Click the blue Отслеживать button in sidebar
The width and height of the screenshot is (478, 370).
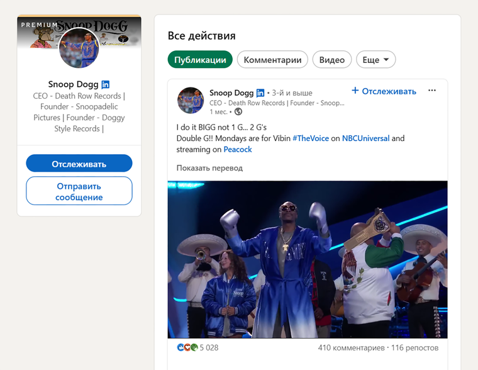coord(79,164)
